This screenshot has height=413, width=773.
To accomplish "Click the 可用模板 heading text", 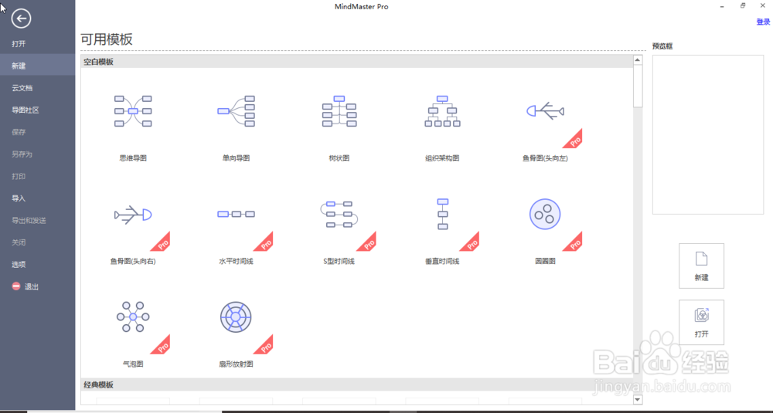I will [x=107, y=39].
